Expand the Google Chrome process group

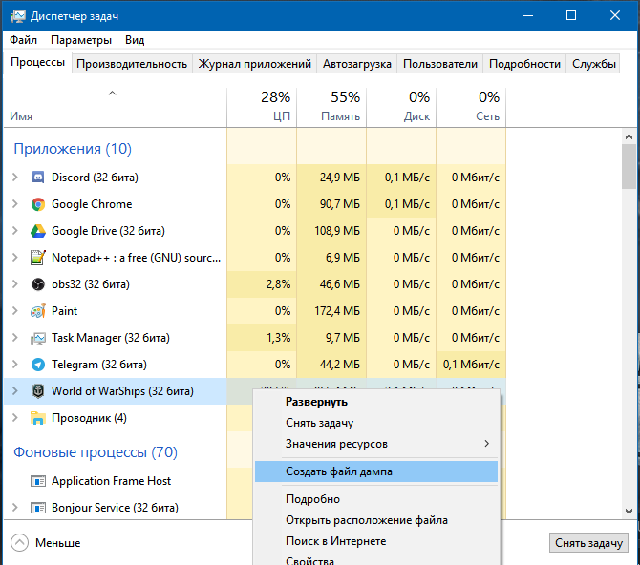[x=15, y=203]
